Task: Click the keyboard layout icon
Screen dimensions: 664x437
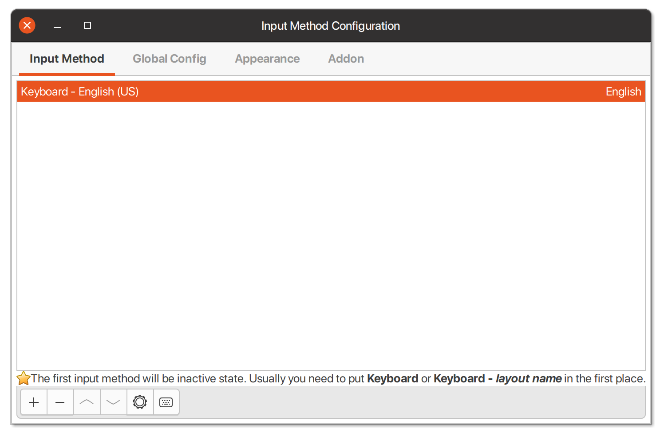Action: coord(166,402)
